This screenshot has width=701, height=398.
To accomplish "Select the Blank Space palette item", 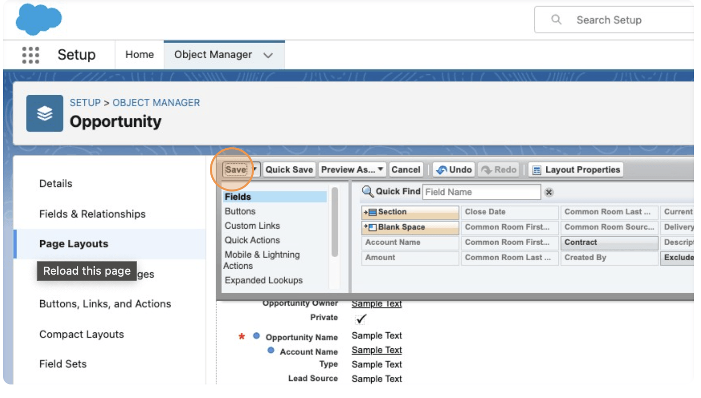I will pyautogui.click(x=410, y=227).
